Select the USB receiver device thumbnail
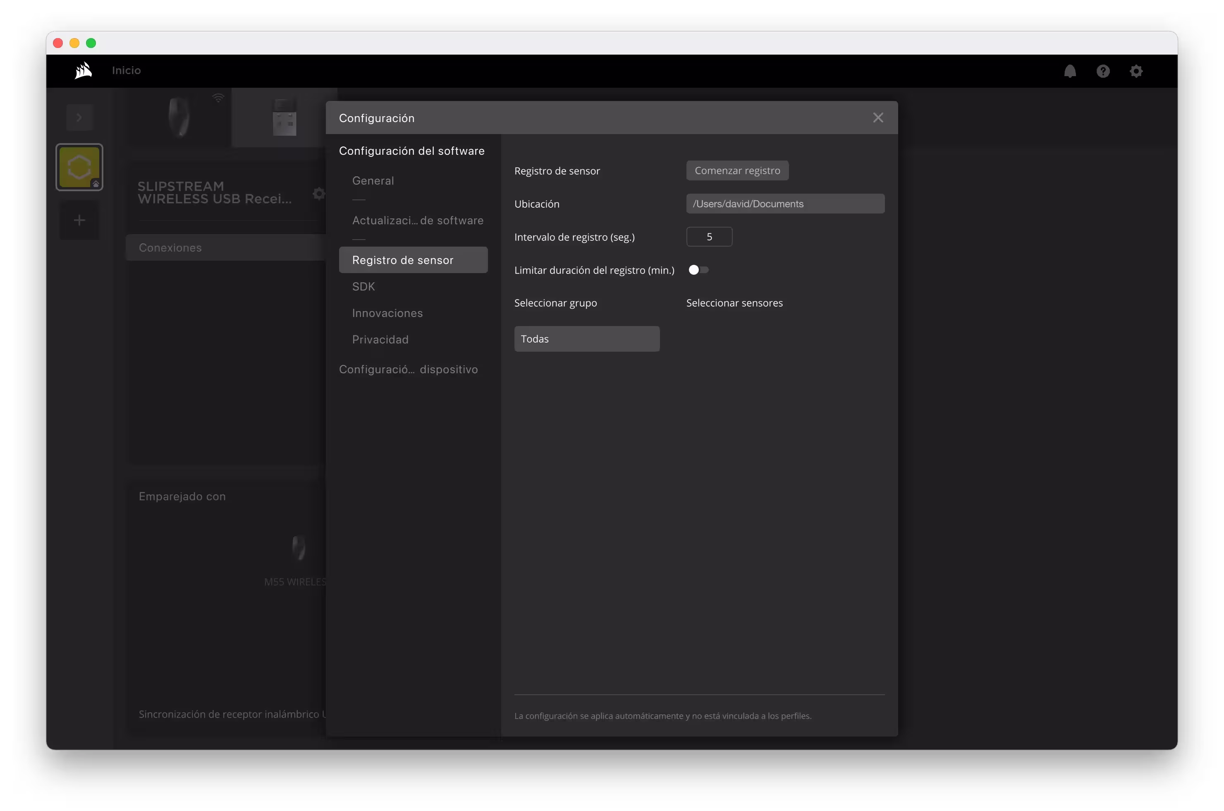This screenshot has width=1224, height=811. (x=284, y=118)
